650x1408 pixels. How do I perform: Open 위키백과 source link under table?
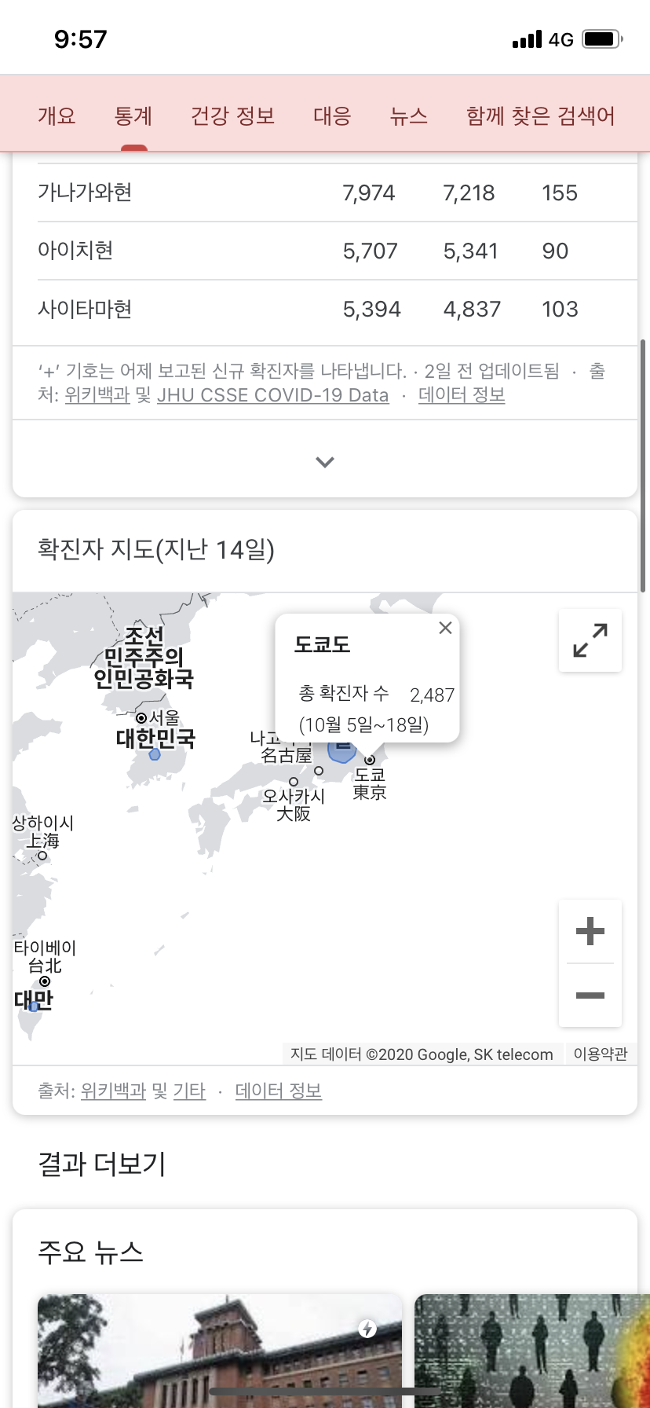click(x=97, y=395)
